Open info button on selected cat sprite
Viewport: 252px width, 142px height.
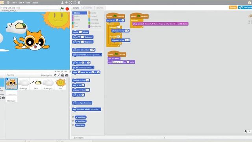[7, 79]
